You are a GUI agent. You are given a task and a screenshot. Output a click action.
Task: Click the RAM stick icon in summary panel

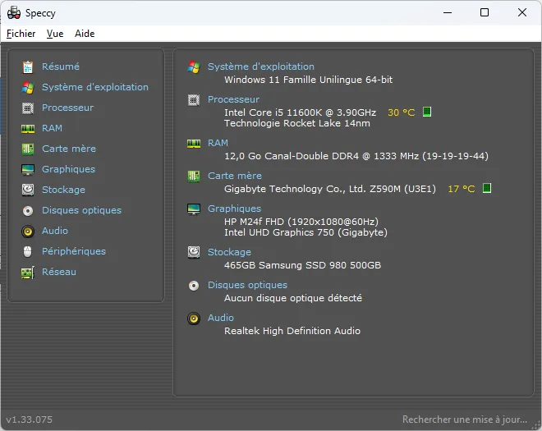pos(194,144)
